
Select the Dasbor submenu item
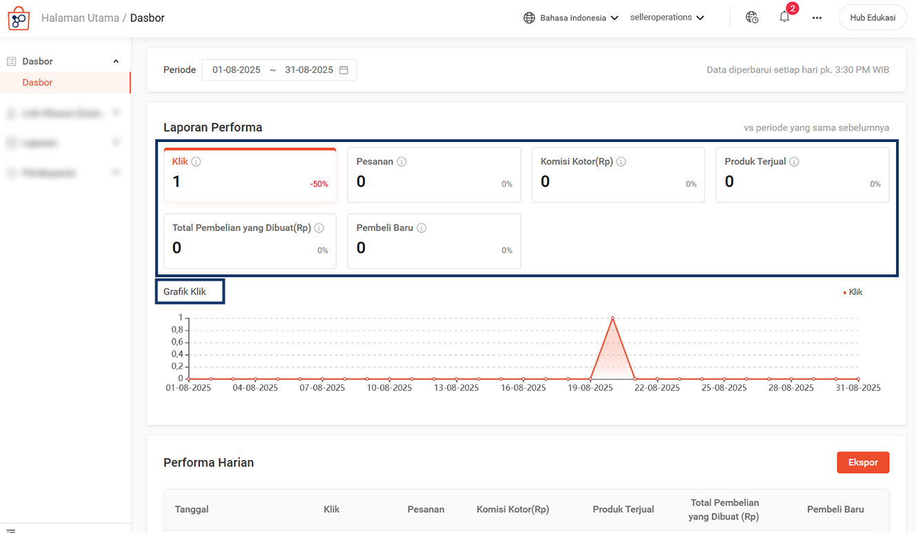65,83
